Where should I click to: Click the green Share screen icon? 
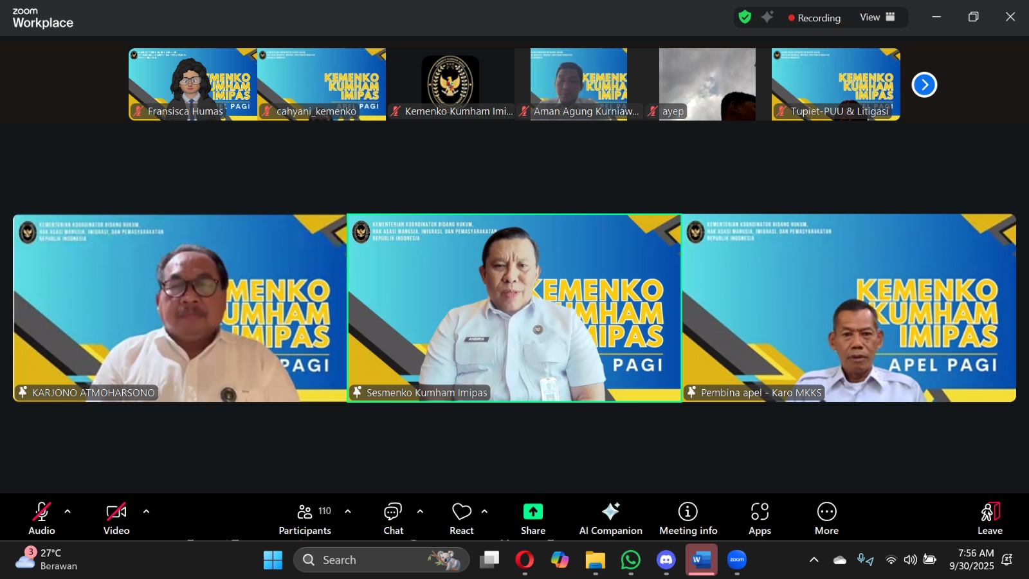tap(533, 519)
